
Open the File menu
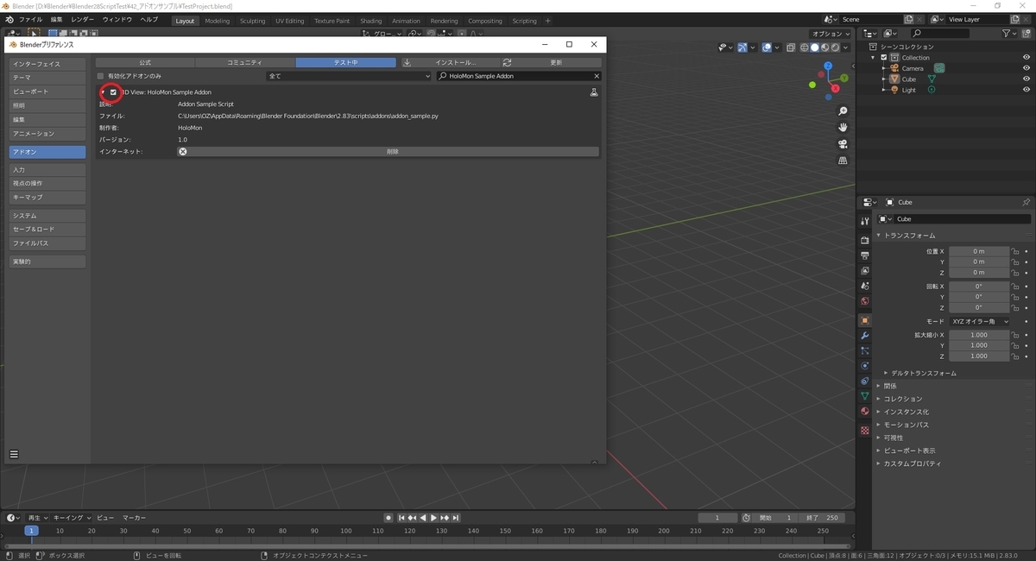(30, 20)
